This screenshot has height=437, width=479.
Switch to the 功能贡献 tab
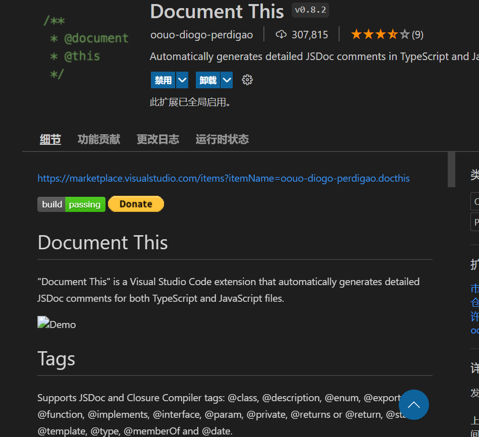coord(98,139)
